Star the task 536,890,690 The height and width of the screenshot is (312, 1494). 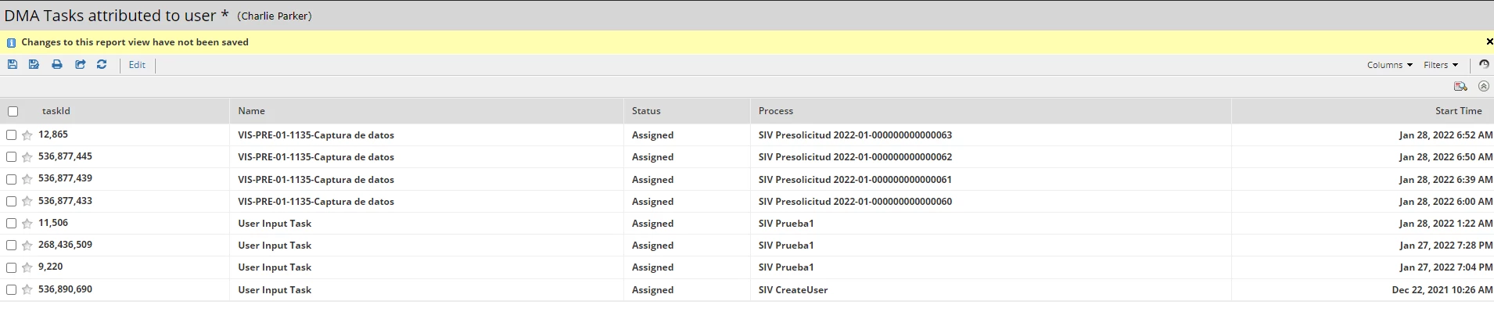(27, 290)
